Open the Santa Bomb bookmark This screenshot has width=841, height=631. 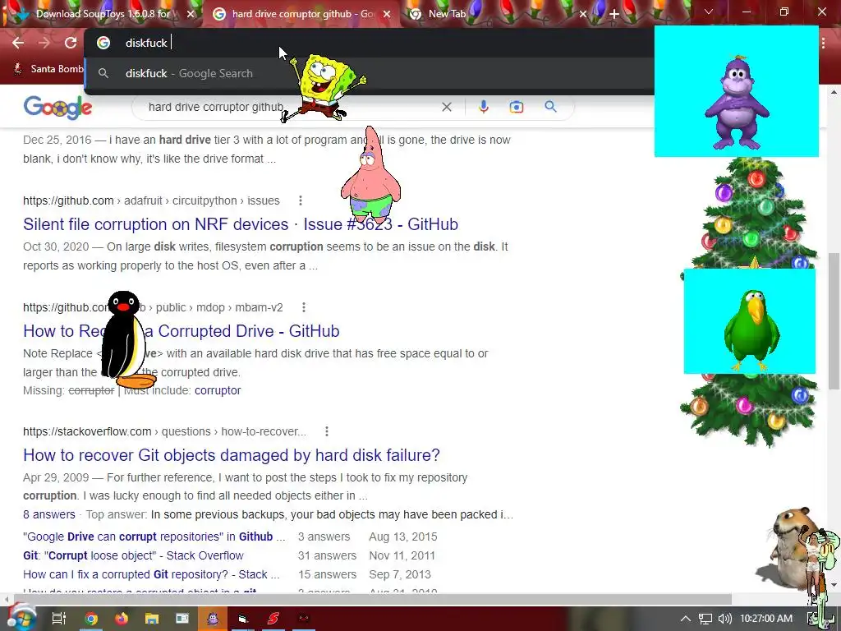point(48,69)
